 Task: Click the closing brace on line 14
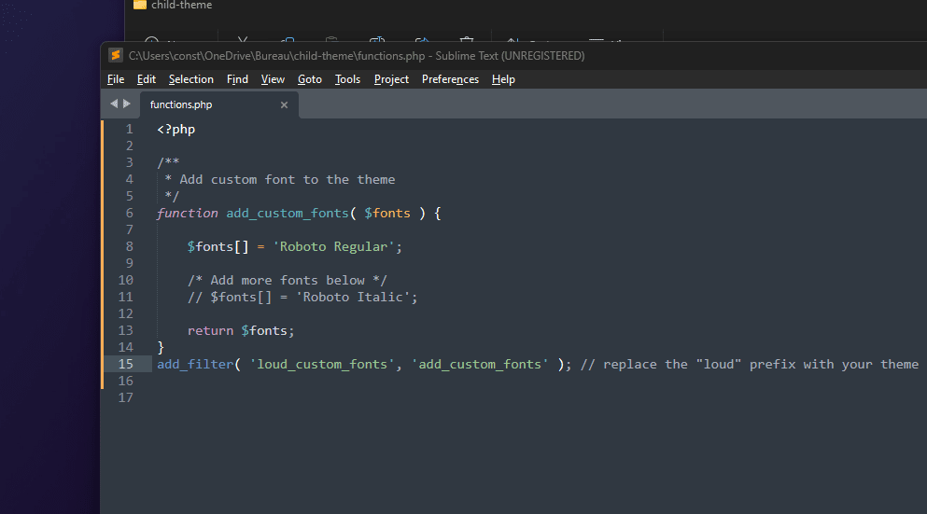(161, 347)
